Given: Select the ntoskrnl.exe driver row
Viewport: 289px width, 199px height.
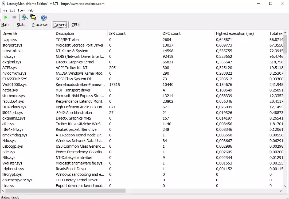Looking at the screenshot, I should pos(142,51).
